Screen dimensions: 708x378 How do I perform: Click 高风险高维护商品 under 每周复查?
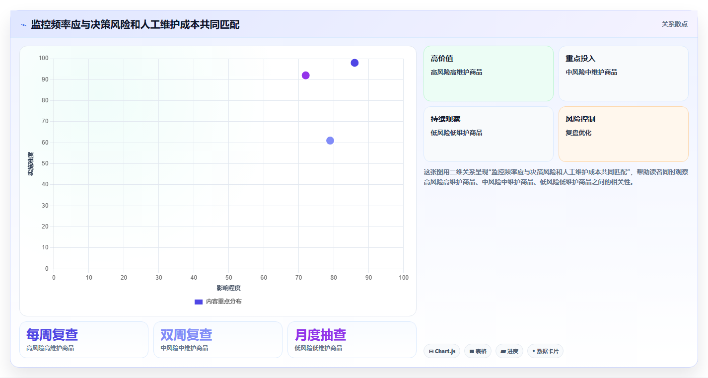(x=50, y=348)
